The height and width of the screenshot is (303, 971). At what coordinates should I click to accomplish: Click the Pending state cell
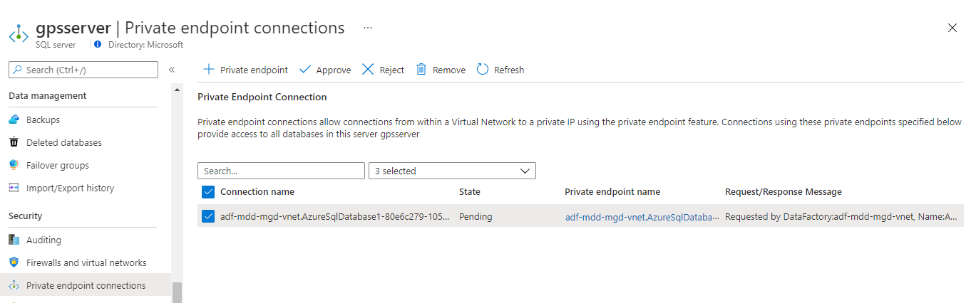tap(476, 216)
